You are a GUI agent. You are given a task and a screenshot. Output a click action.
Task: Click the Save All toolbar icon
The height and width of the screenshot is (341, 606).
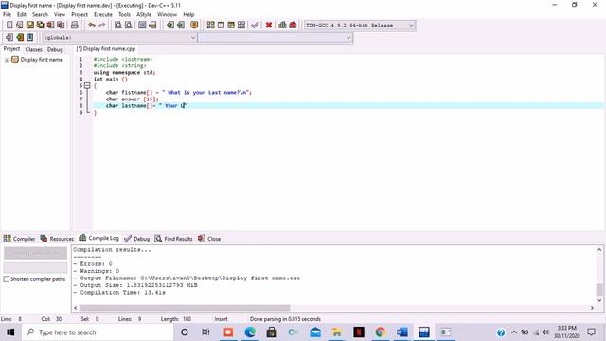40,26
